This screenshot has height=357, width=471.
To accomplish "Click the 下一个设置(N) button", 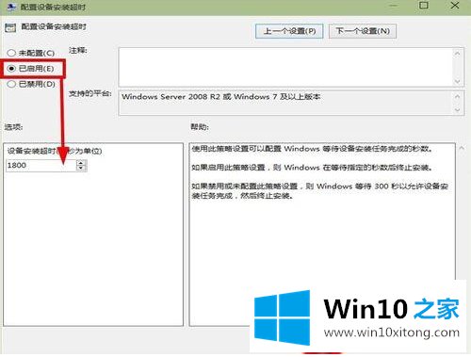I will click(x=363, y=31).
